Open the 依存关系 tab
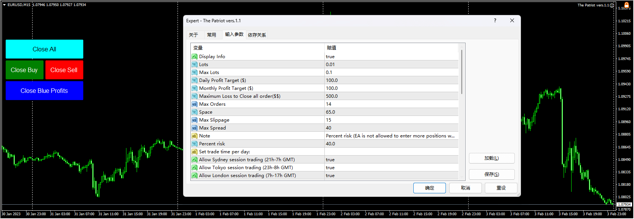Screen dimensions: 634x219 [257, 35]
